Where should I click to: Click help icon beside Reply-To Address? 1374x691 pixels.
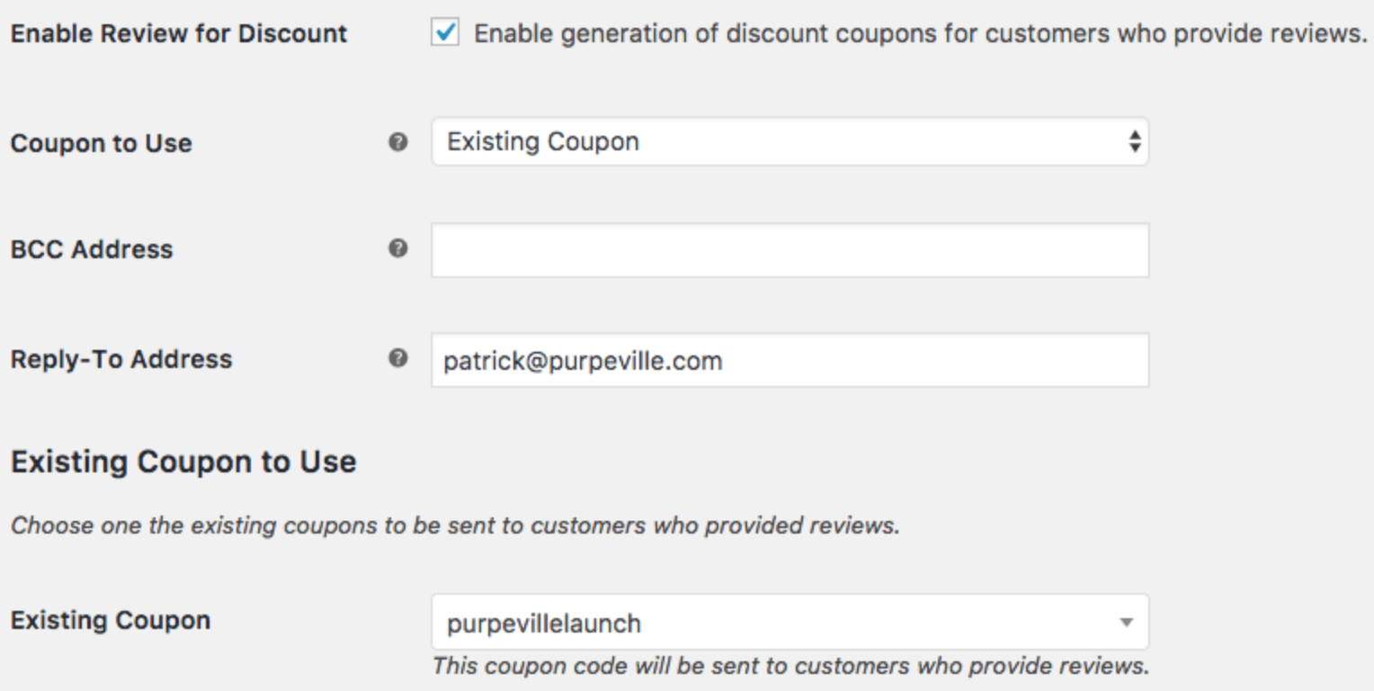(397, 358)
